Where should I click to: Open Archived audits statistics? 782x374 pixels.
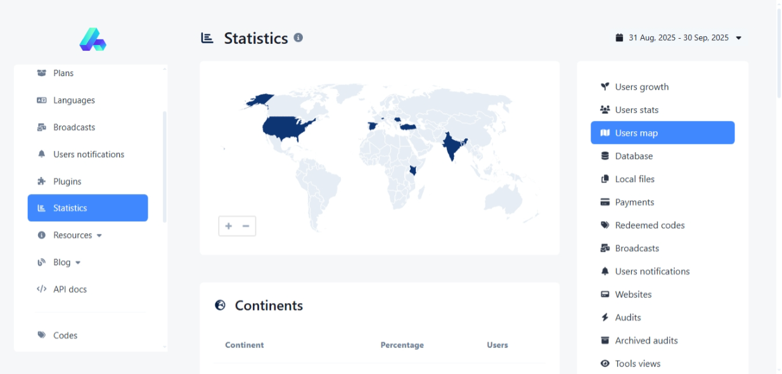[x=646, y=341]
